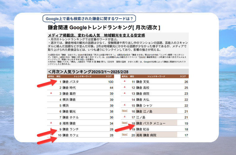
Task: Click the New! label beside 湘南 鎌倉 病院
Action: 125,135
